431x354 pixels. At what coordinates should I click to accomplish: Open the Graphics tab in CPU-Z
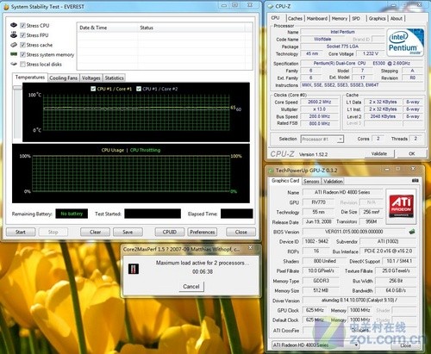(x=377, y=18)
